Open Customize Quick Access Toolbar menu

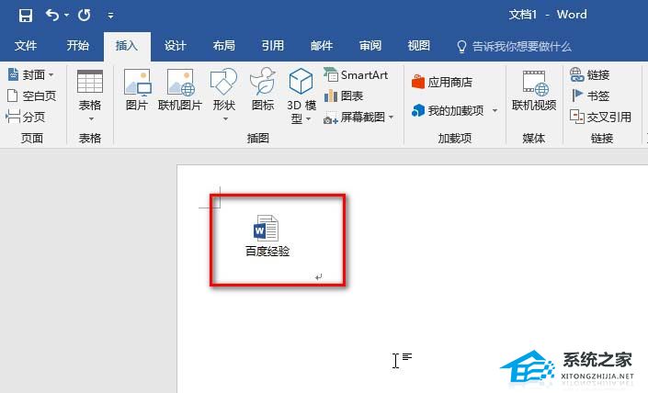110,16
